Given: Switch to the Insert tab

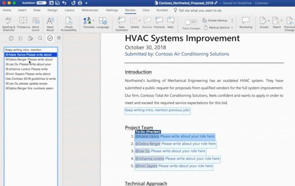Looking at the screenshot, I should tap(22, 10).
